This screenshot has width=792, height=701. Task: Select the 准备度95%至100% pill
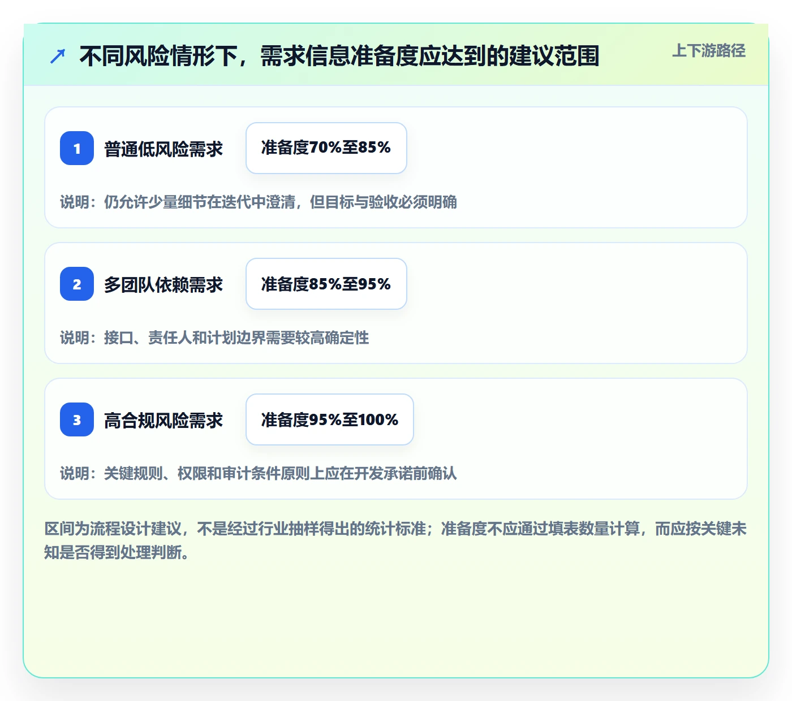[x=330, y=419]
